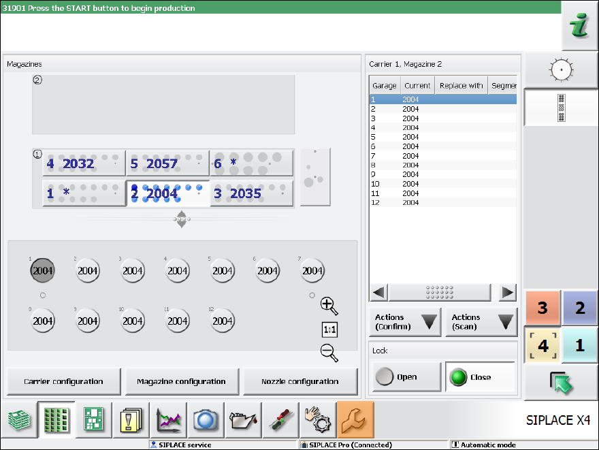Switch to the nozzle changer dots tab

click(x=562, y=108)
